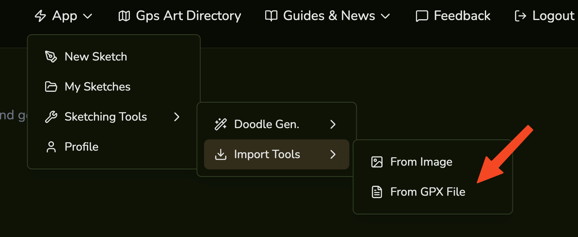Expand the Guides & News chevron
578x237 pixels.
pos(385,16)
